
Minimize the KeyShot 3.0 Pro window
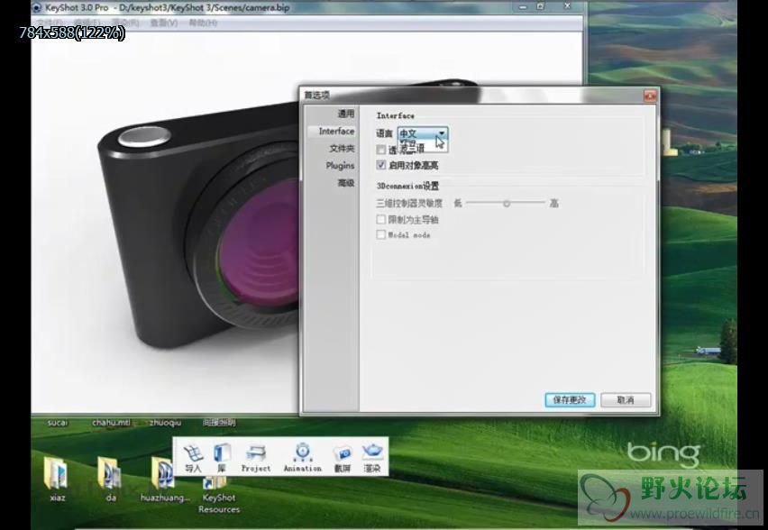[523, 7]
